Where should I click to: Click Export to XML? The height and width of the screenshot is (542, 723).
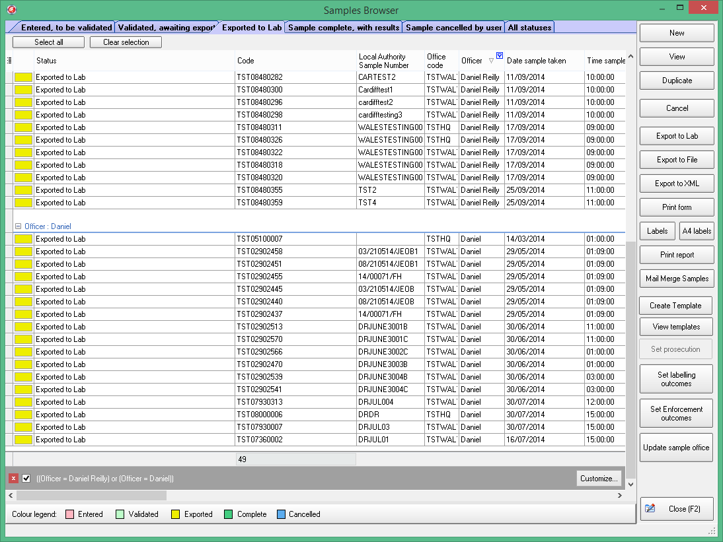point(677,184)
